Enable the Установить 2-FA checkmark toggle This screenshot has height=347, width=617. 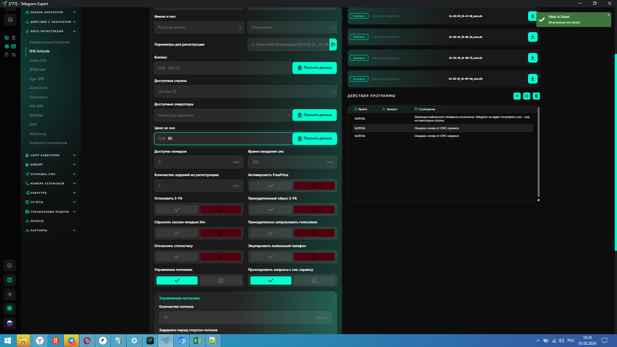pos(177,209)
